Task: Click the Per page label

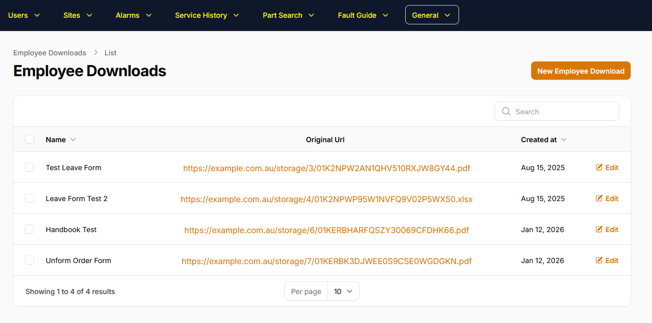Action: tap(306, 292)
